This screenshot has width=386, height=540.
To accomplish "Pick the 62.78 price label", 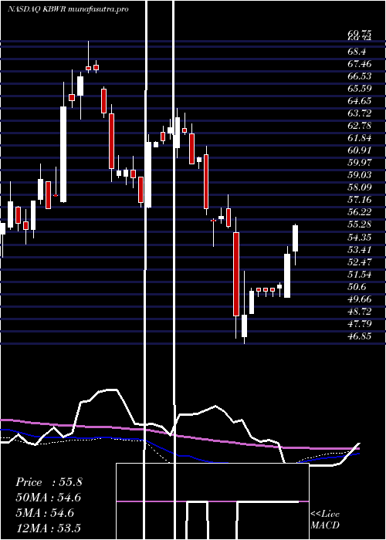I will click(360, 126).
